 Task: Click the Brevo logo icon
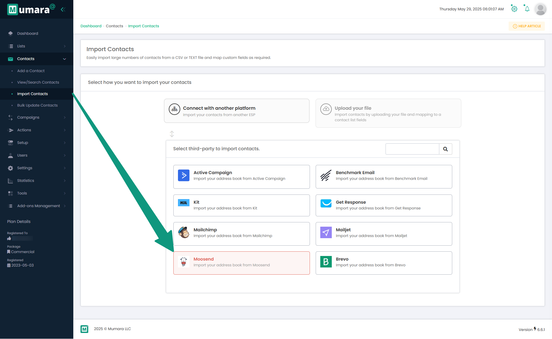point(326,262)
